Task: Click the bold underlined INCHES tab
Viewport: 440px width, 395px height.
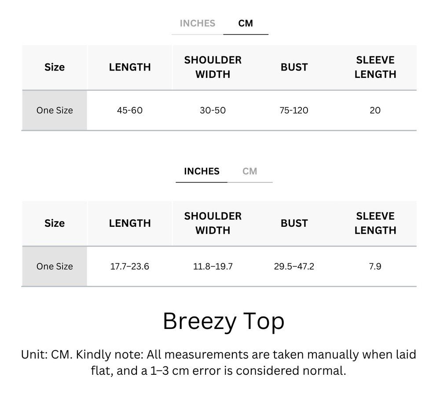Action: (x=202, y=171)
